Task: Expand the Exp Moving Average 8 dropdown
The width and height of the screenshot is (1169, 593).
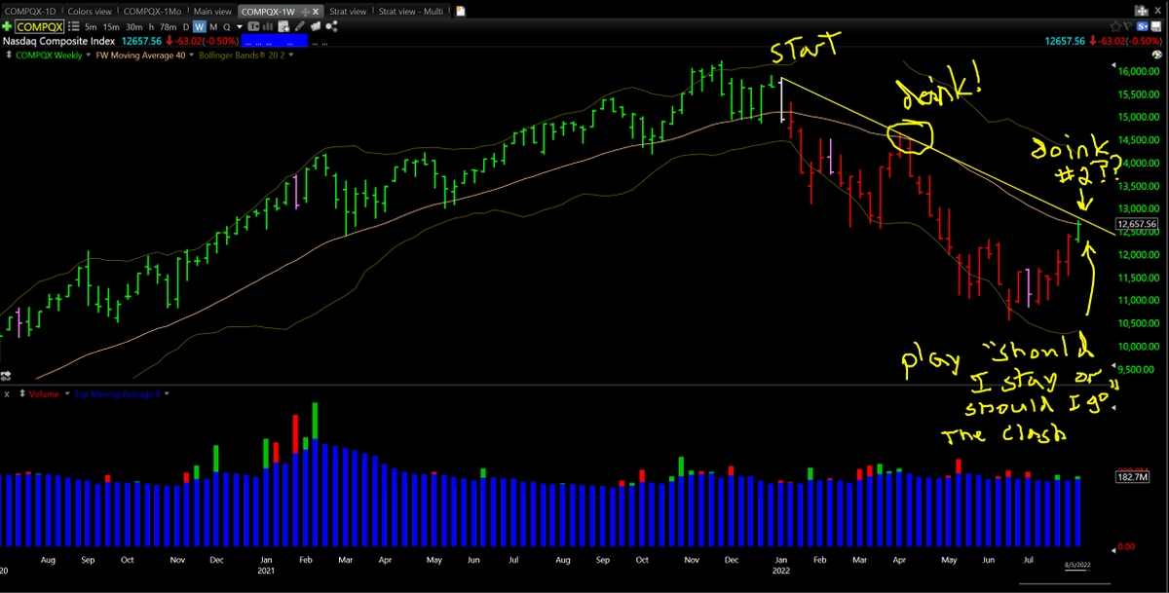Action: 168,394
